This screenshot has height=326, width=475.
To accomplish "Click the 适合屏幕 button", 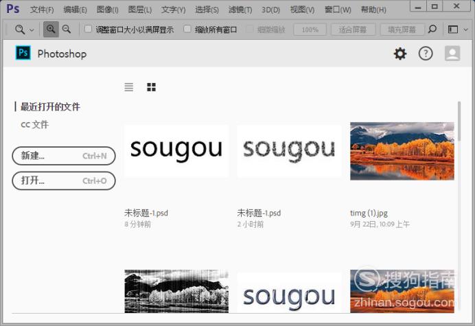I will click(x=353, y=30).
